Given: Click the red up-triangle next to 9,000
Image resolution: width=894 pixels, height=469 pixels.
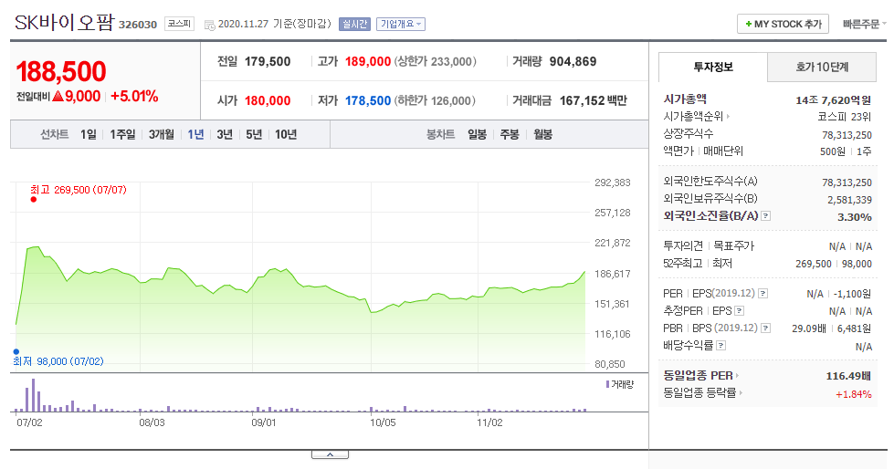Looking at the screenshot, I should pos(58,97).
